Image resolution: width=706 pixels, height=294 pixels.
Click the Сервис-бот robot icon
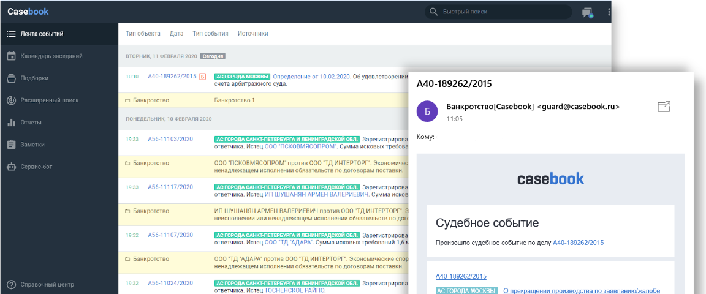pos(12,167)
